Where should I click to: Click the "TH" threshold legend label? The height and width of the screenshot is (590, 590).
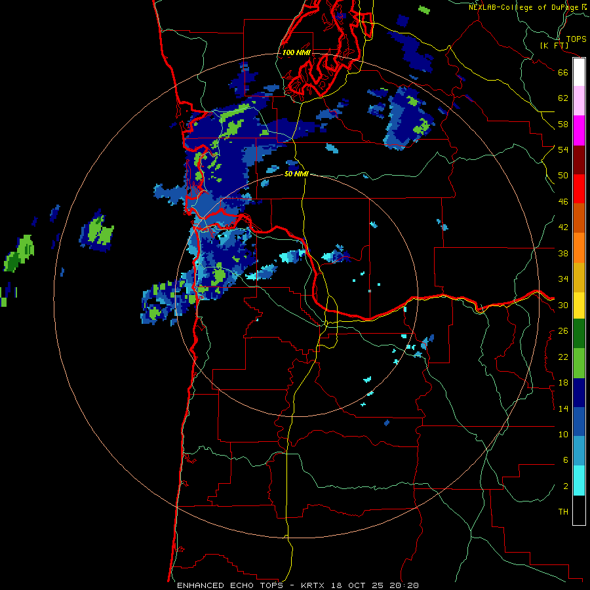pyautogui.click(x=563, y=512)
